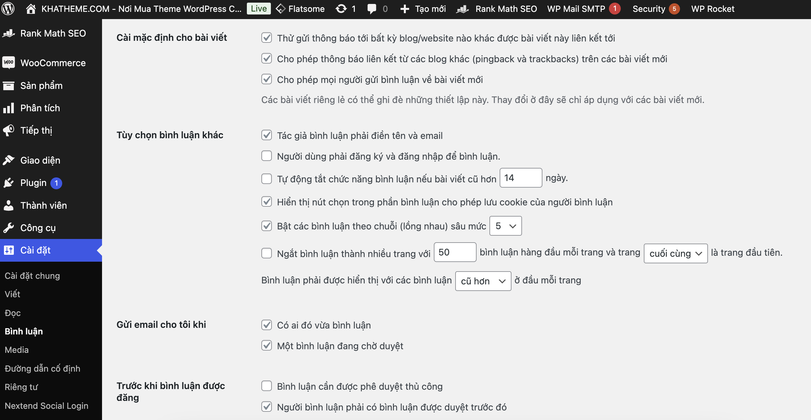Toggle comment cookie opt-in checkbox
Image resolution: width=811 pixels, height=420 pixels.
[267, 202]
